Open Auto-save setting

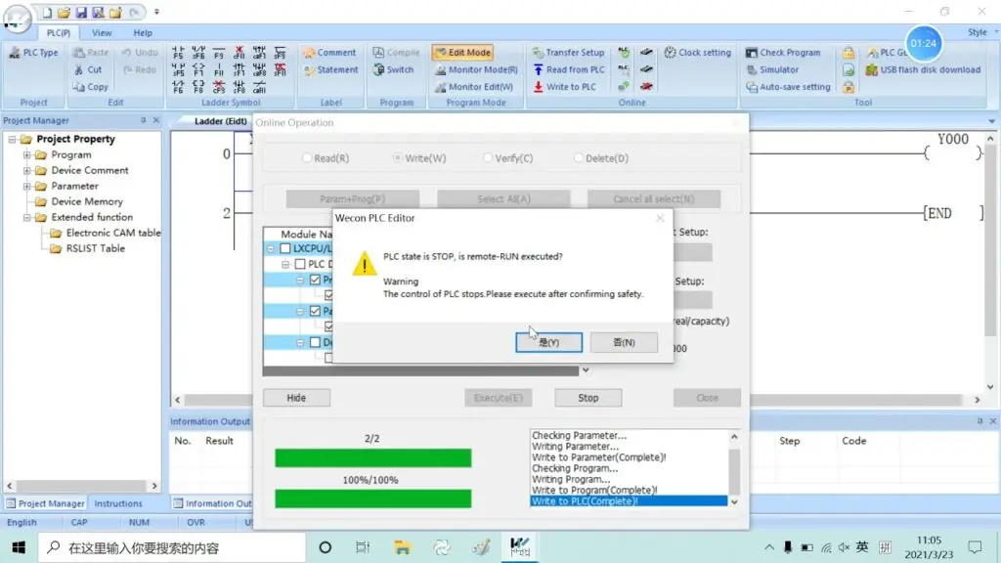click(x=788, y=87)
